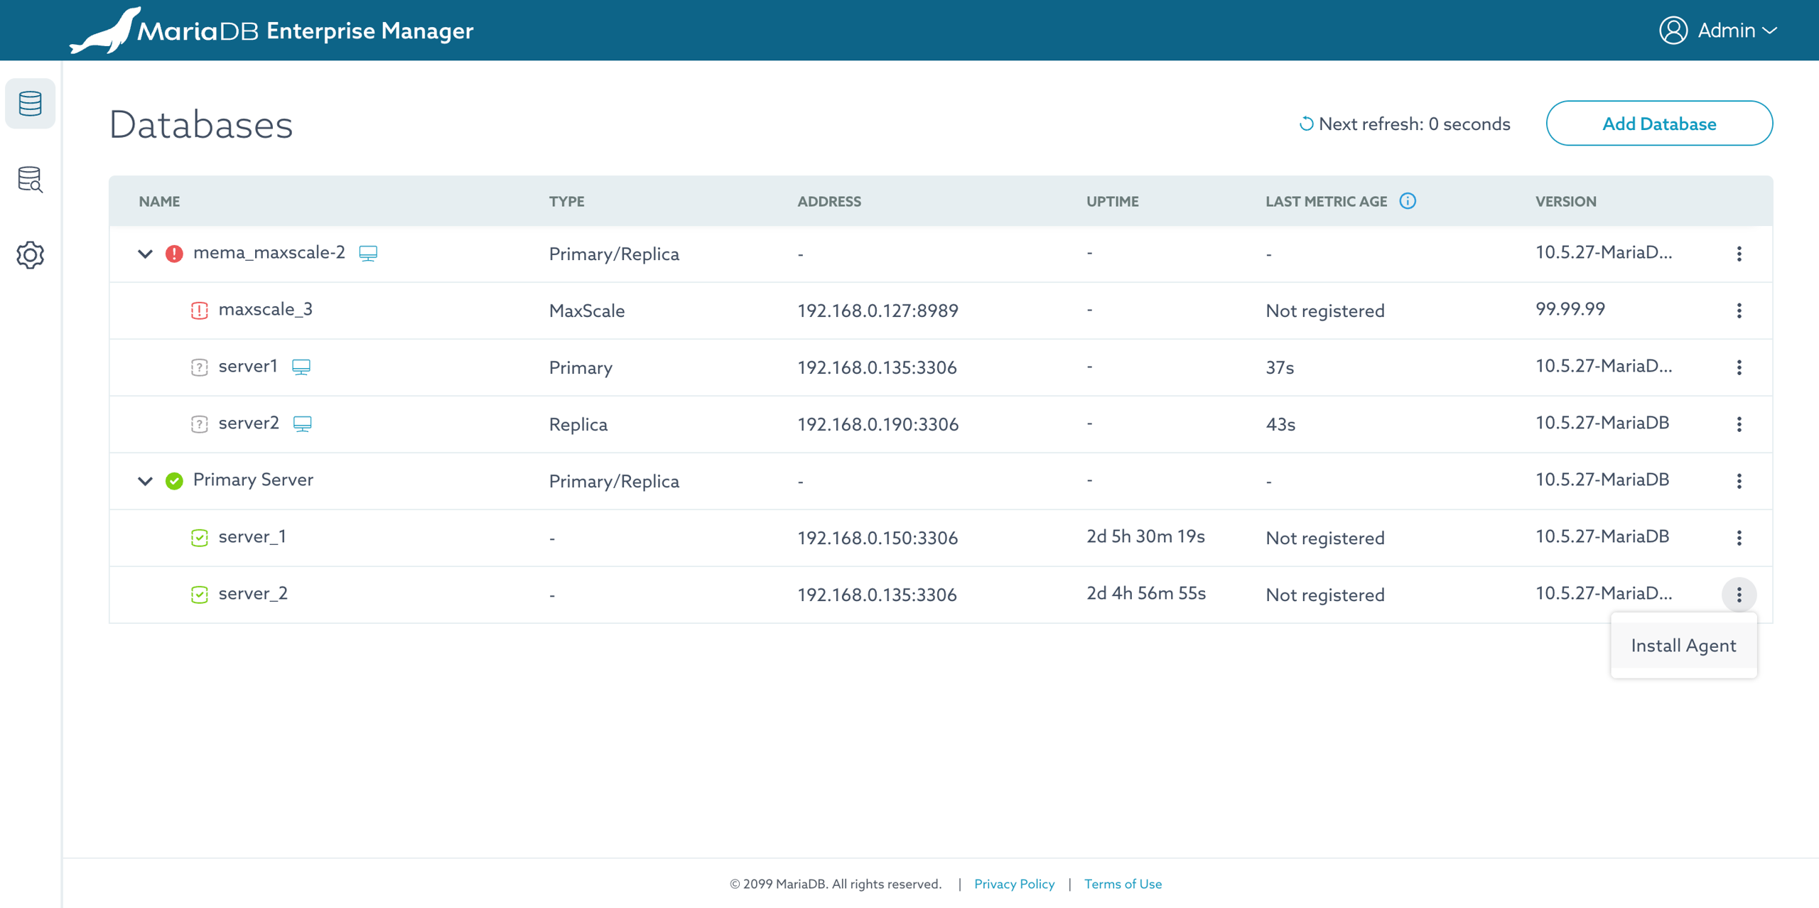The height and width of the screenshot is (908, 1819).
Task: Select Install Agent from the context menu
Action: click(1683, 645)
